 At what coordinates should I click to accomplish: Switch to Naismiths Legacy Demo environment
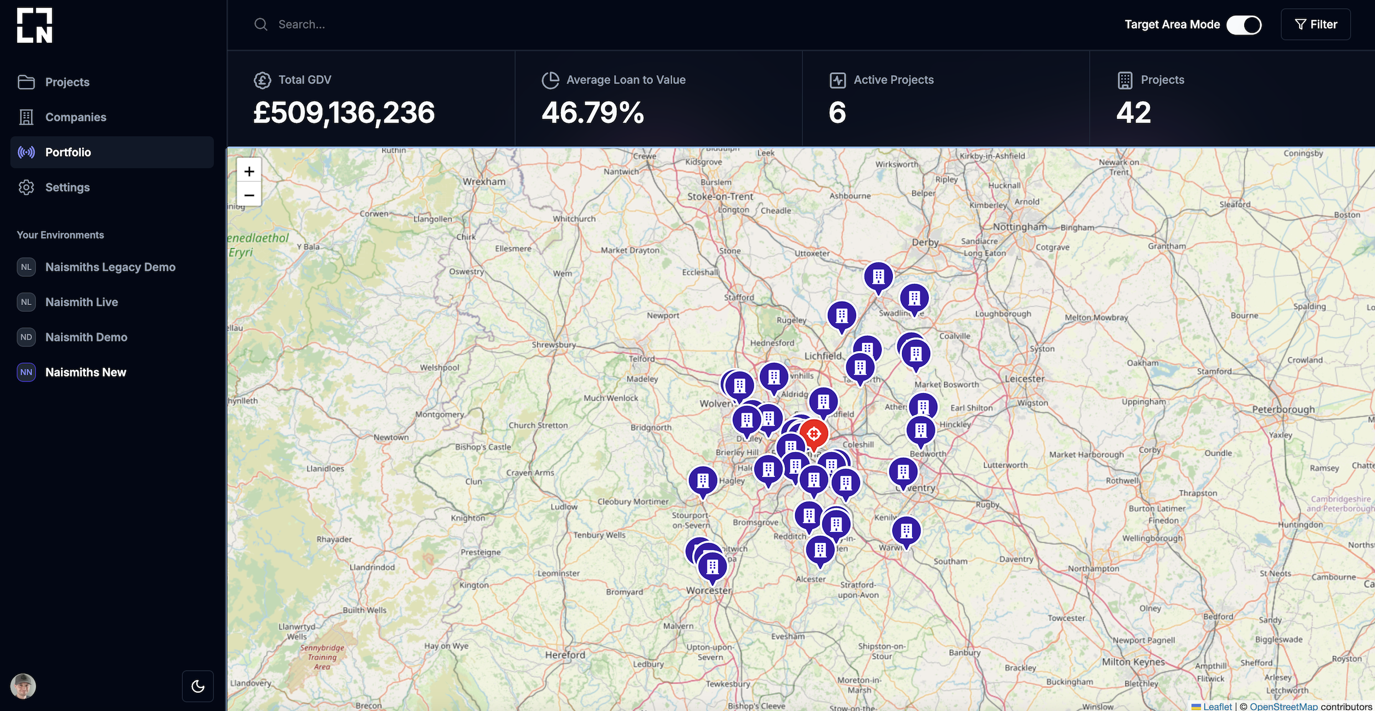(110, 267)
